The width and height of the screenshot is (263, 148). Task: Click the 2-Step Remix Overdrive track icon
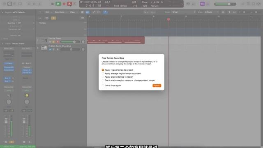(44, 48)
